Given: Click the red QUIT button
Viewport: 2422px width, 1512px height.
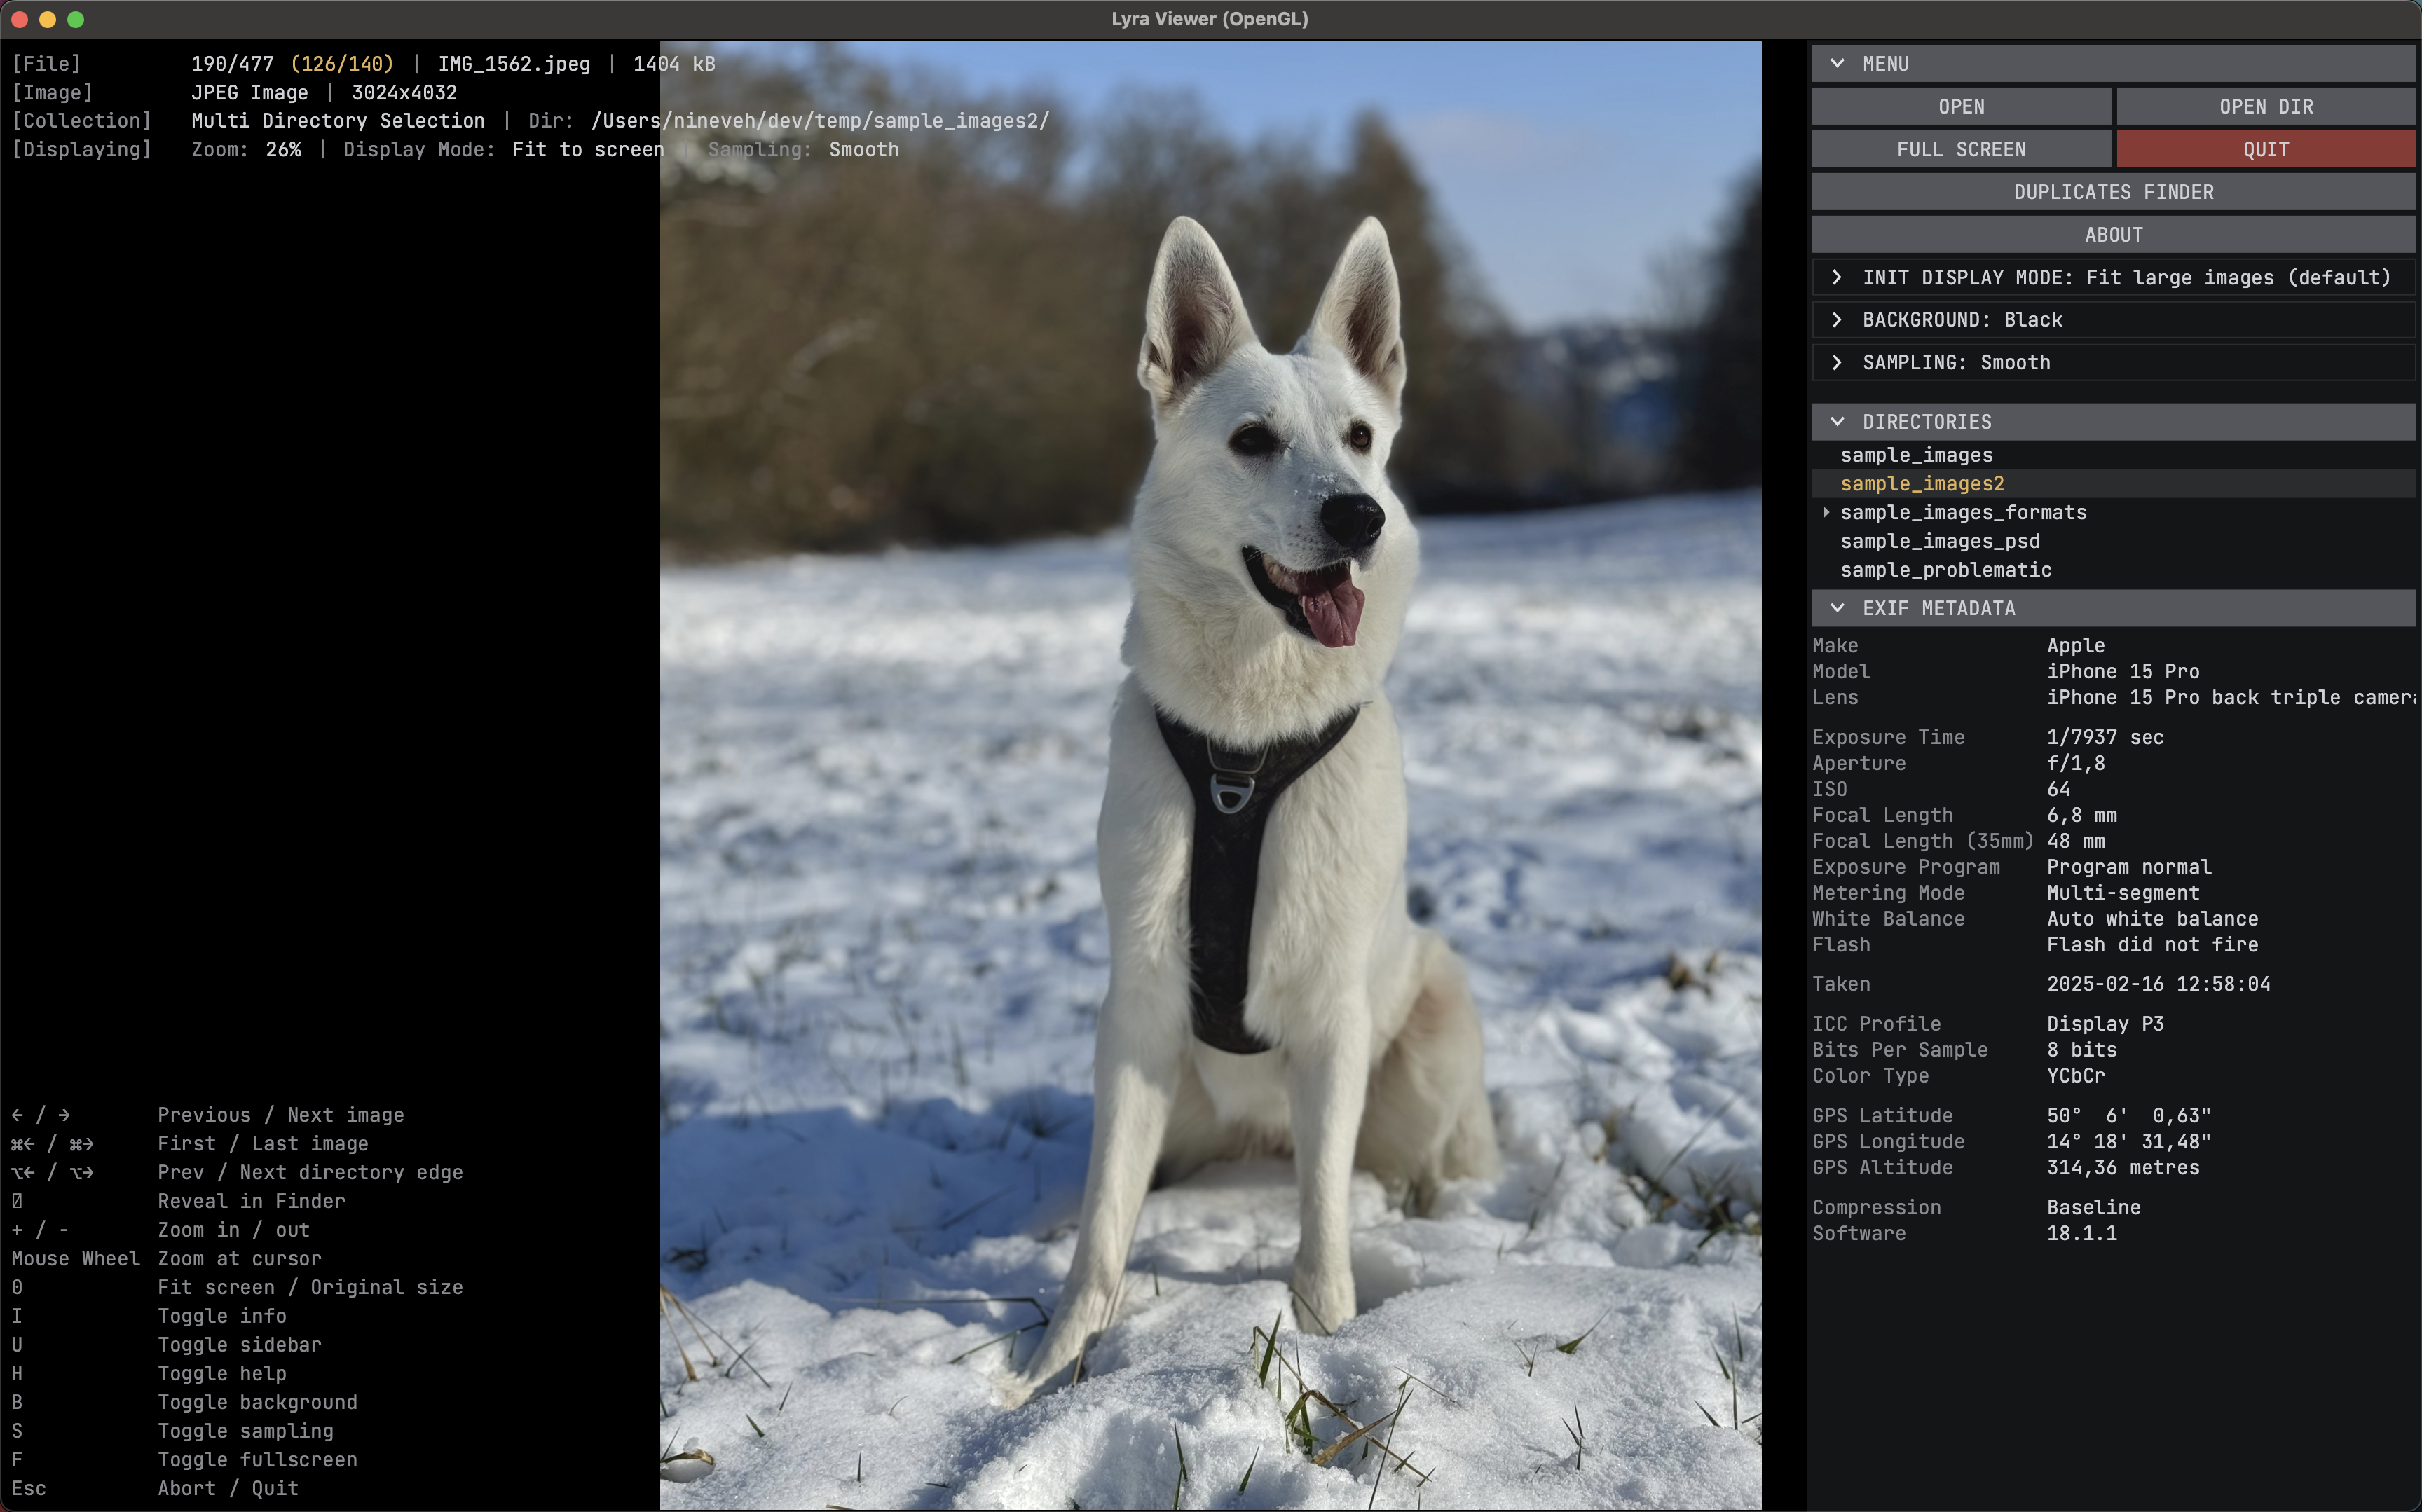Looking at the screenshot, I should [x=2266, y=149].
